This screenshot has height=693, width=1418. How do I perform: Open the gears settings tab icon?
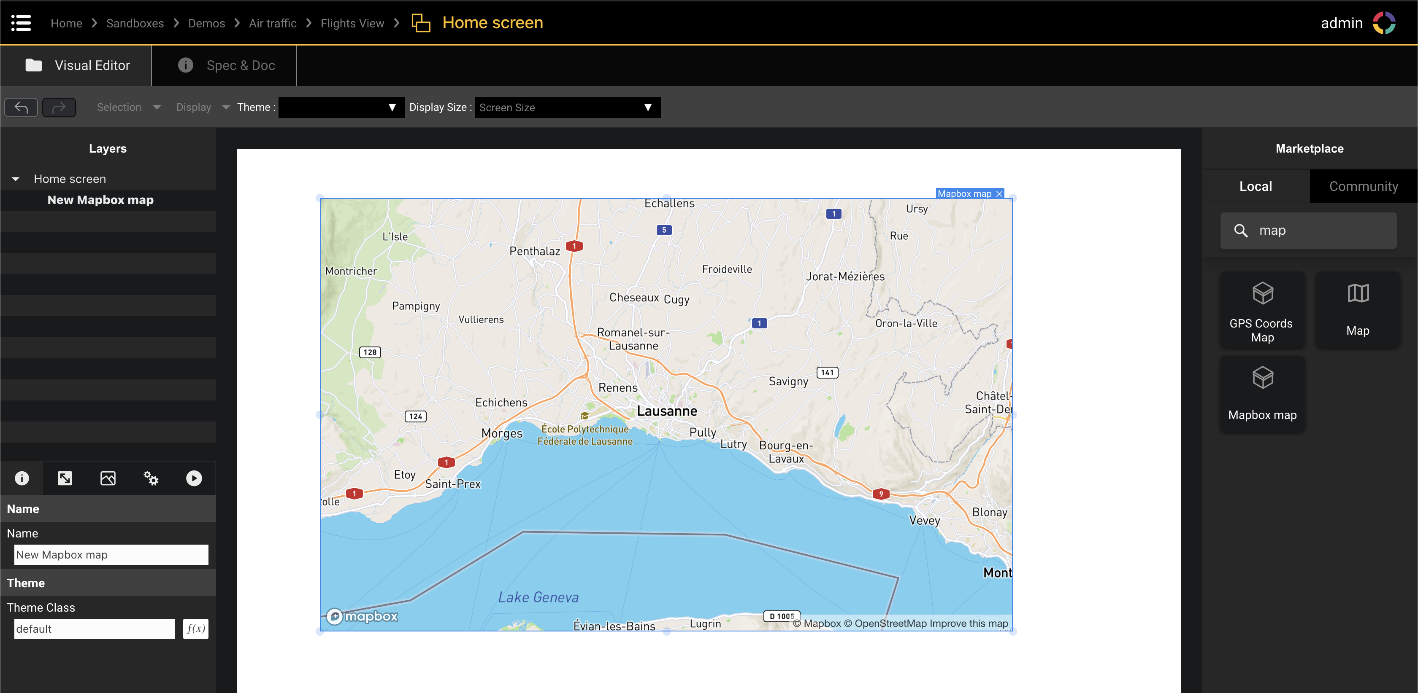click(151, 478)
